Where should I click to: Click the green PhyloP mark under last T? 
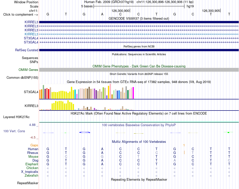(x=228, y=132)
